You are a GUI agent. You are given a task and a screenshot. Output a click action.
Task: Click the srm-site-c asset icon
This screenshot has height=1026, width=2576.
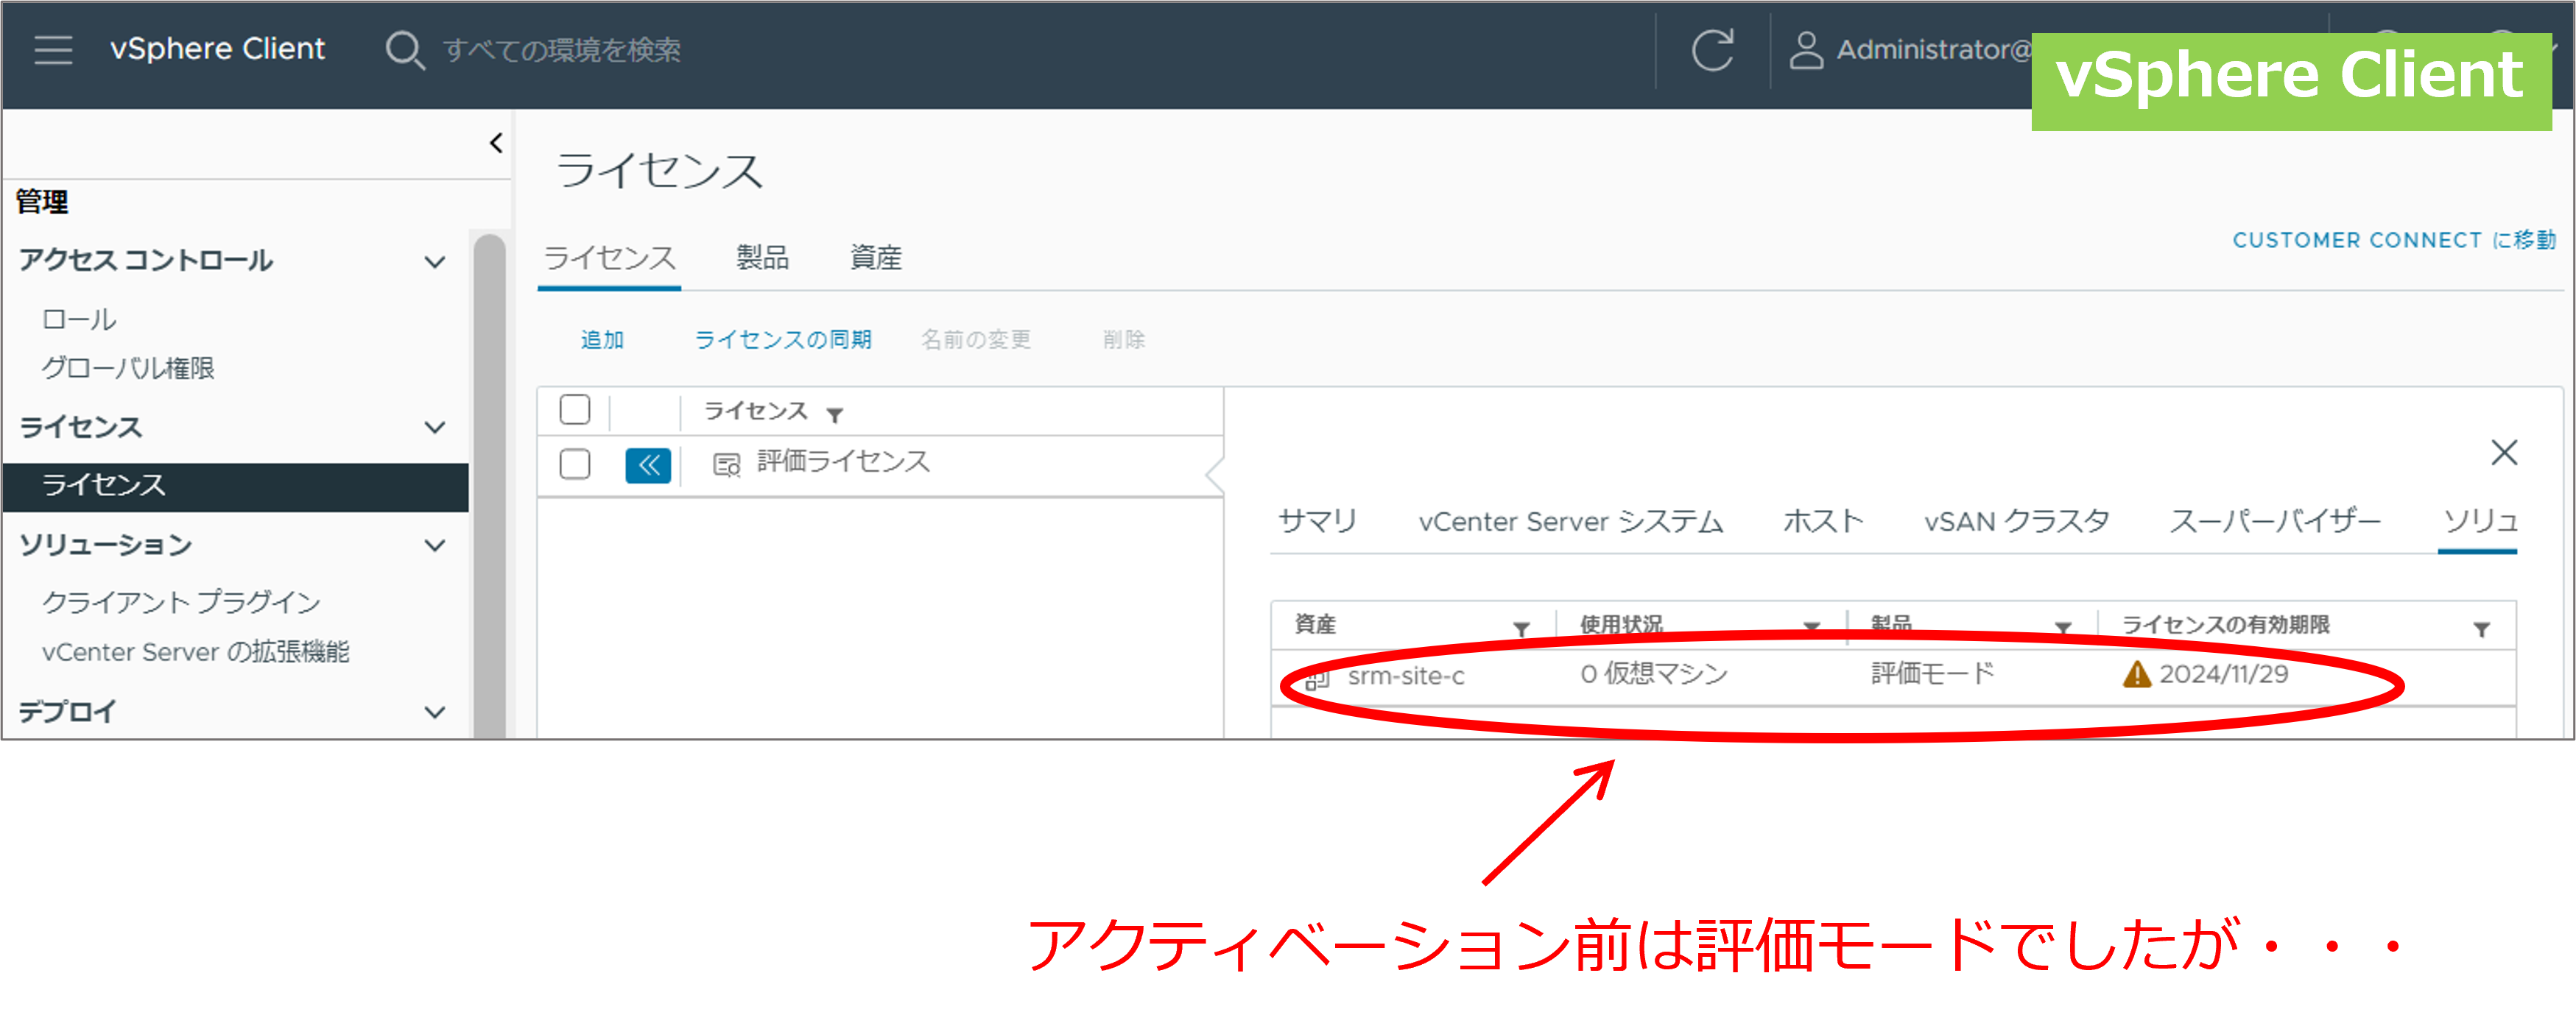[x=1318, y=679]
